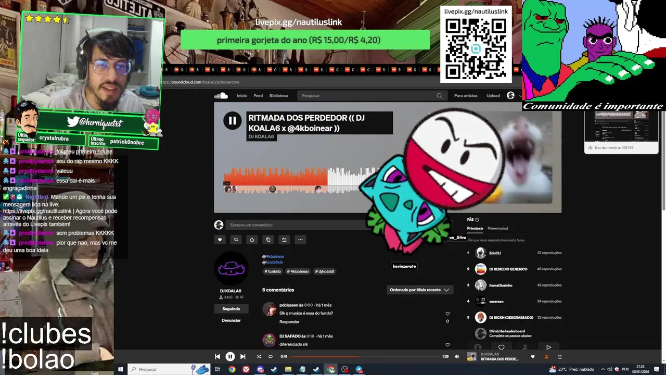This screenshot has width=666, height=375.
Task: Open the @4kboinear mention link
Action: (273, 256)
